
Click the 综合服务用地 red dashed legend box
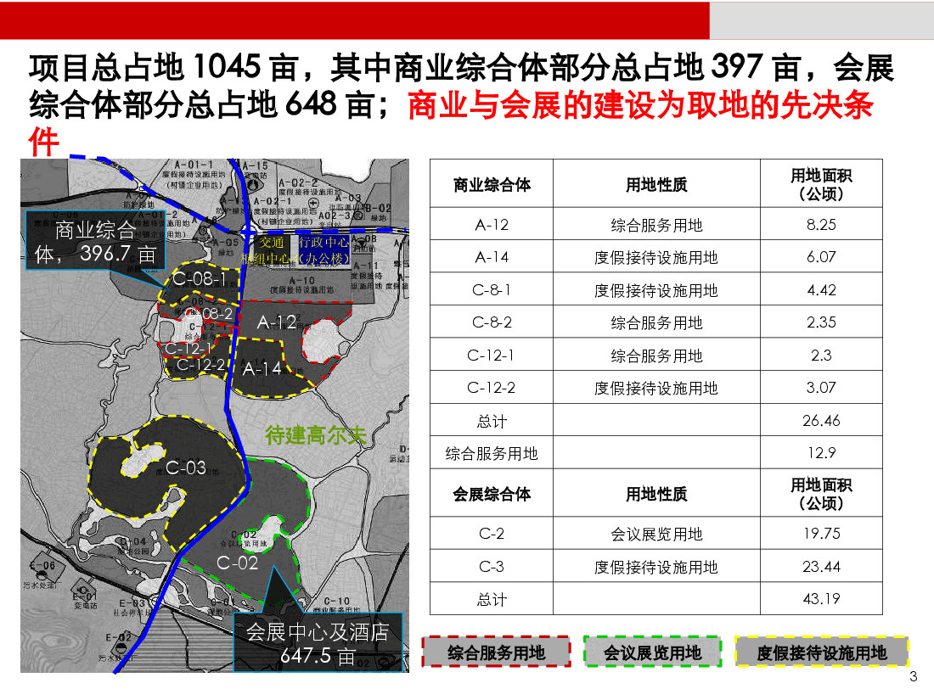coord(496,652)
